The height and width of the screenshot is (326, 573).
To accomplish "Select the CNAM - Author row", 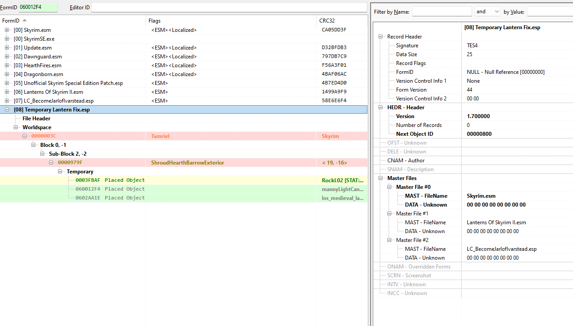I will pos(473,161).
